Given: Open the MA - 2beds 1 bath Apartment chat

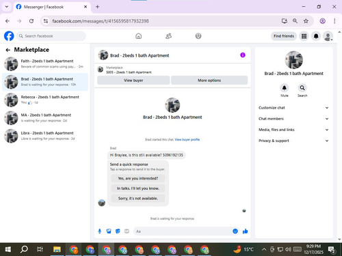Looking at the screenshot, I should pos(45,117).
